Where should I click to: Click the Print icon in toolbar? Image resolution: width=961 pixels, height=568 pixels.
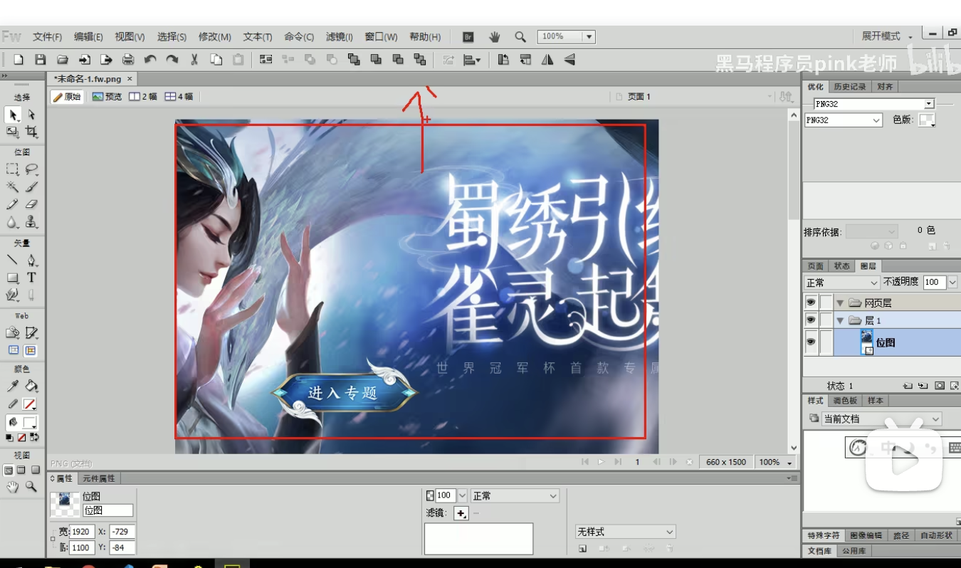[128, 60]
